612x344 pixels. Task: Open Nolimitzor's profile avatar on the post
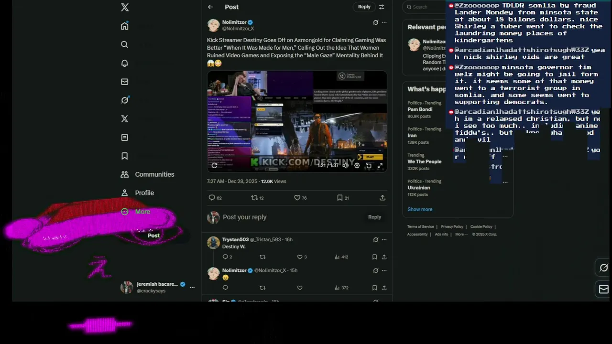213,25
